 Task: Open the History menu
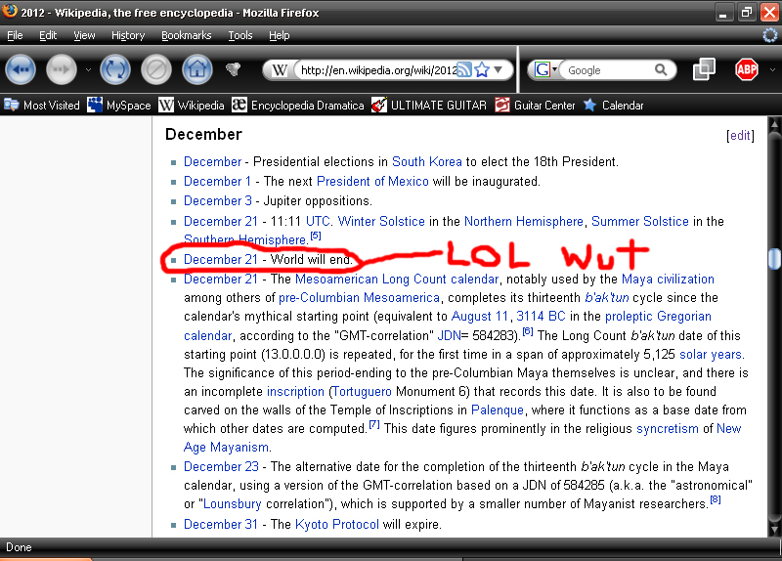pyautogui.click(x=128, y=35)
